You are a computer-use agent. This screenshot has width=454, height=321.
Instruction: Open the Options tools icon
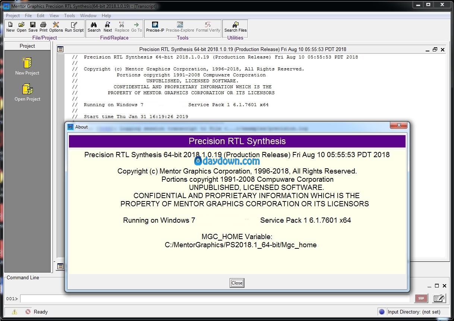click(56, 25)
